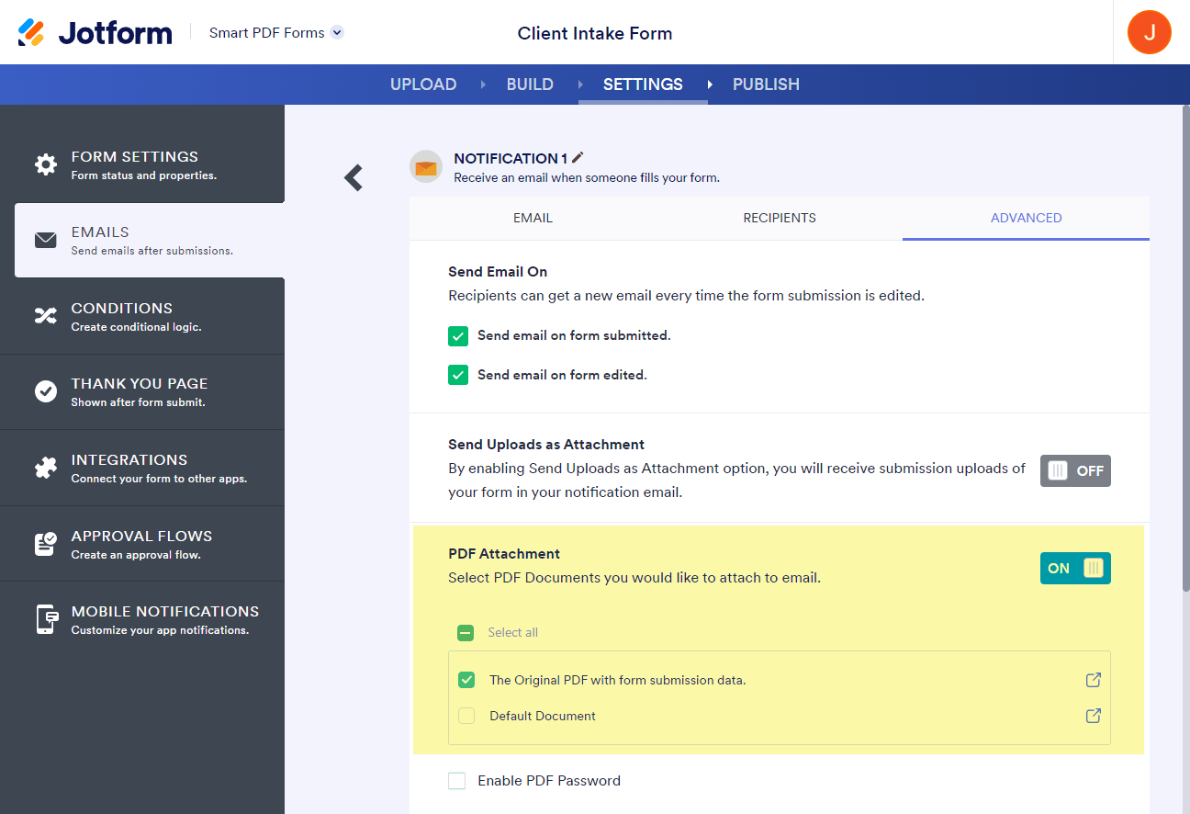Open external link for Original PDF document
1190x814 pixels.
pos(1093,680)
